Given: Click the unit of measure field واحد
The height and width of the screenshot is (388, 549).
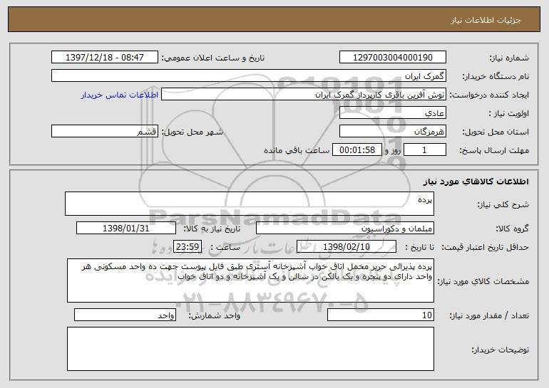Looking at the screenshot, I should 125,315.
